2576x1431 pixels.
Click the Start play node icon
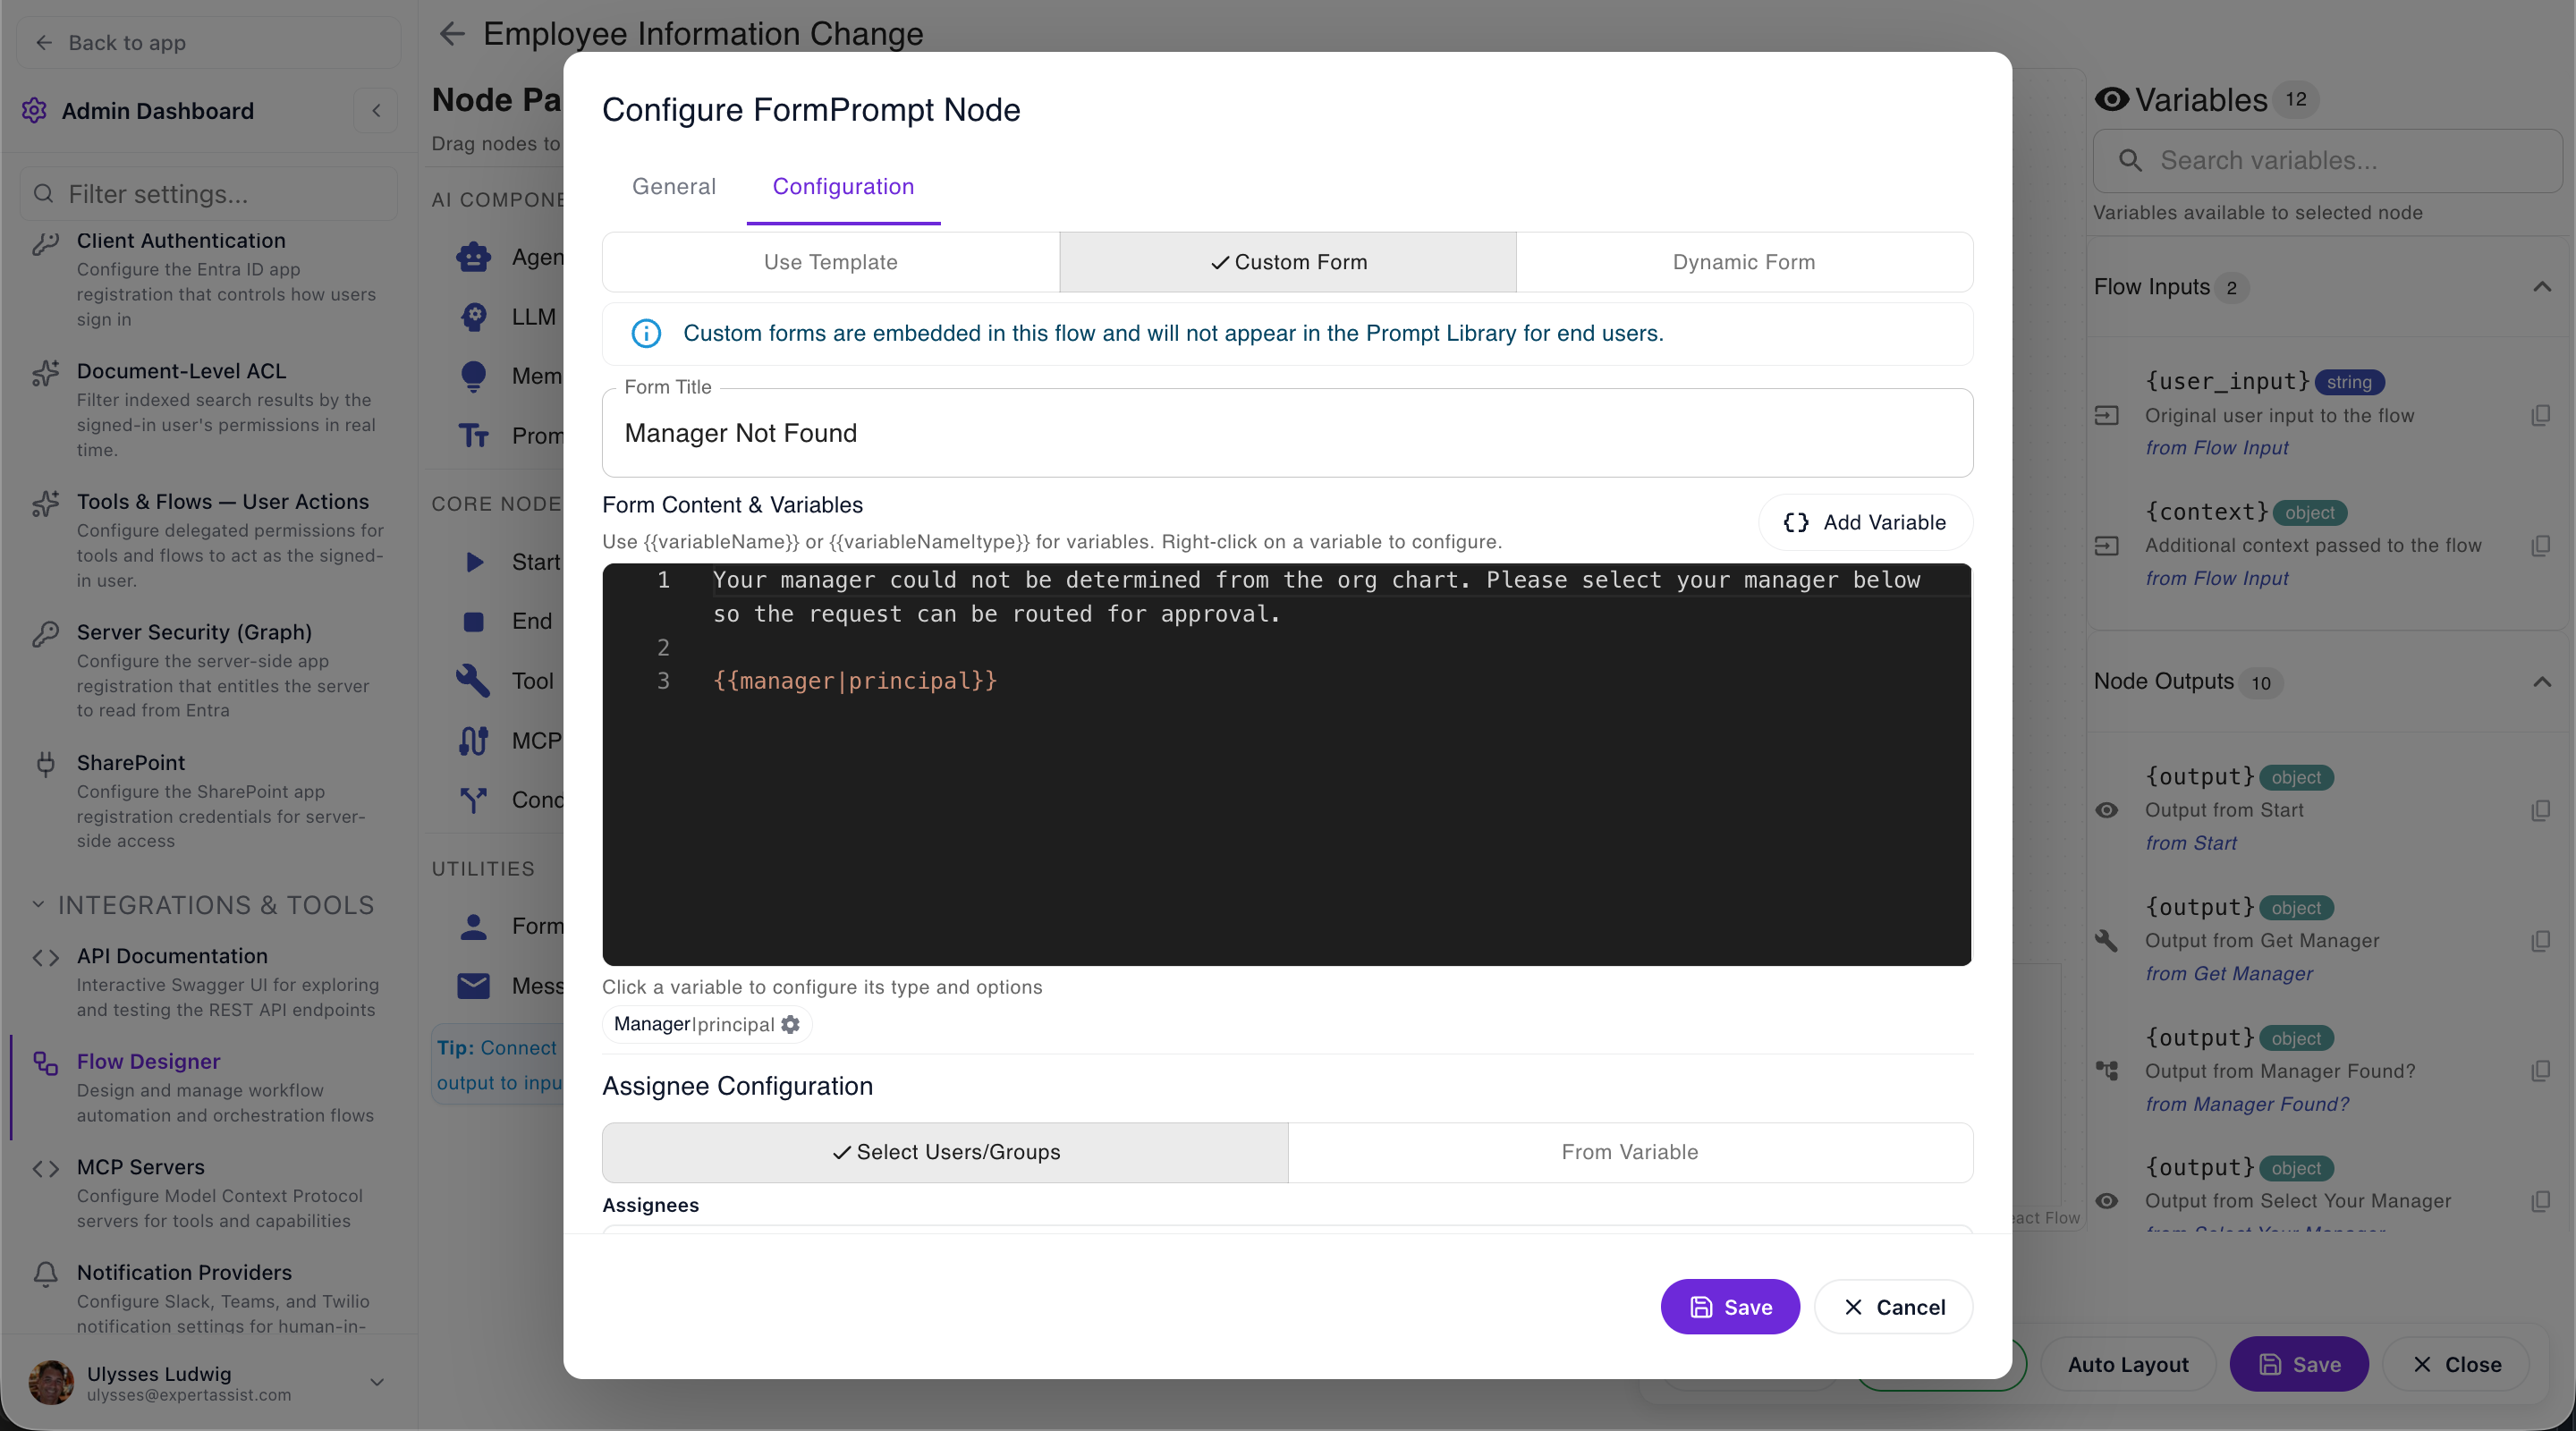(474, 562)
